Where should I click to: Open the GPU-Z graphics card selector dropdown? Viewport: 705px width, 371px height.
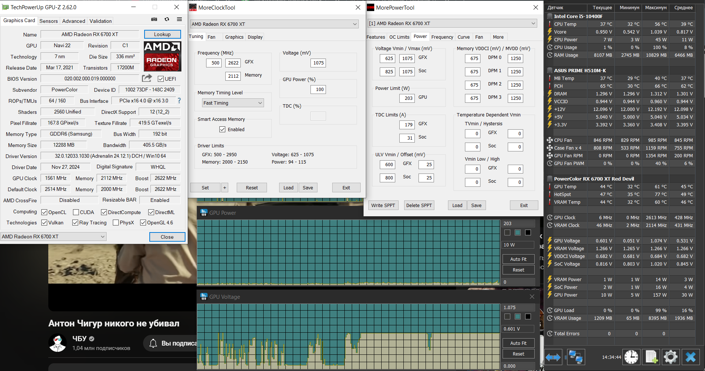pos(53,237)
